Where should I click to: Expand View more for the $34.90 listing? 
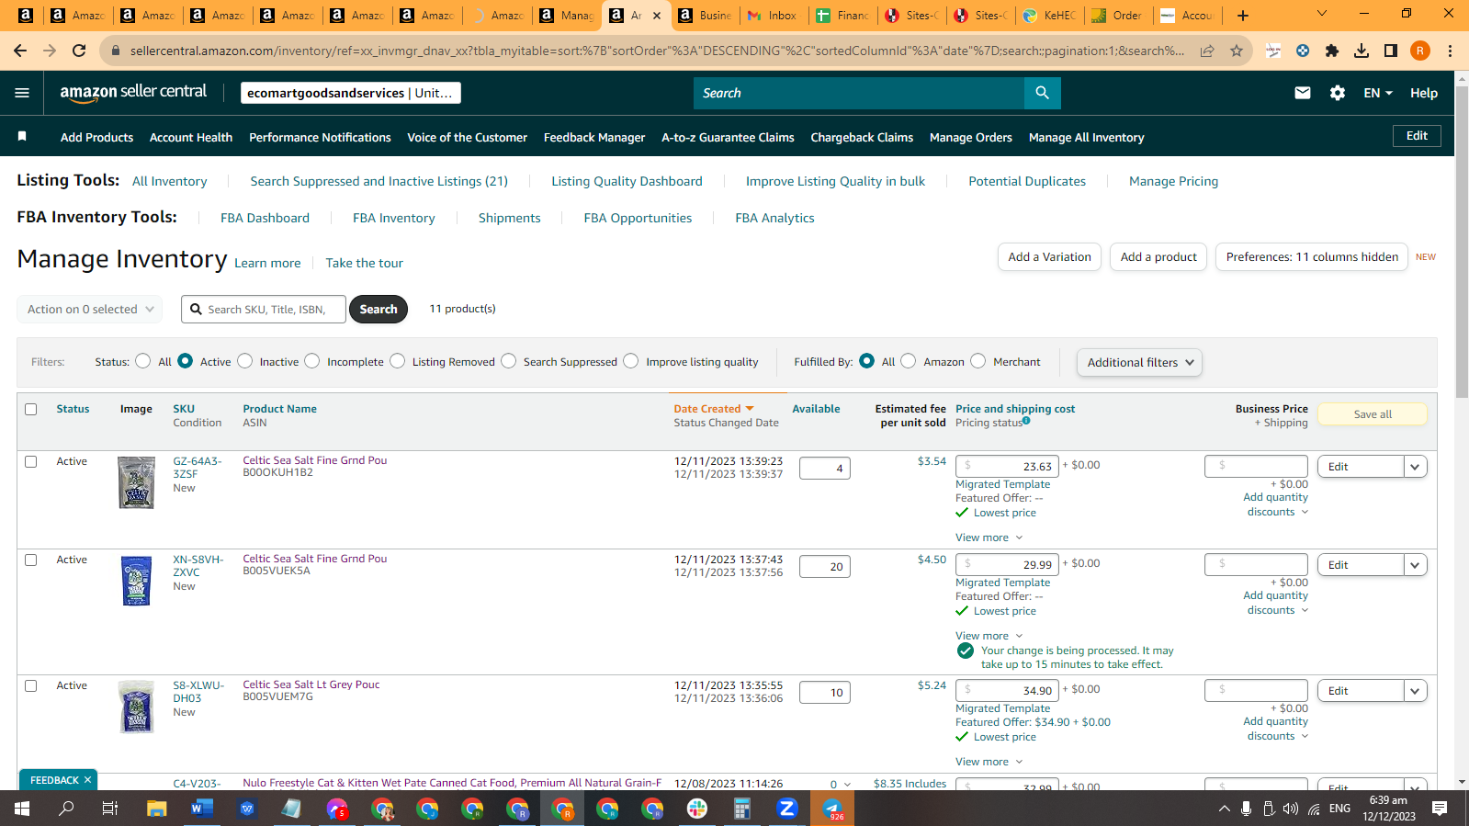(989, 762)
